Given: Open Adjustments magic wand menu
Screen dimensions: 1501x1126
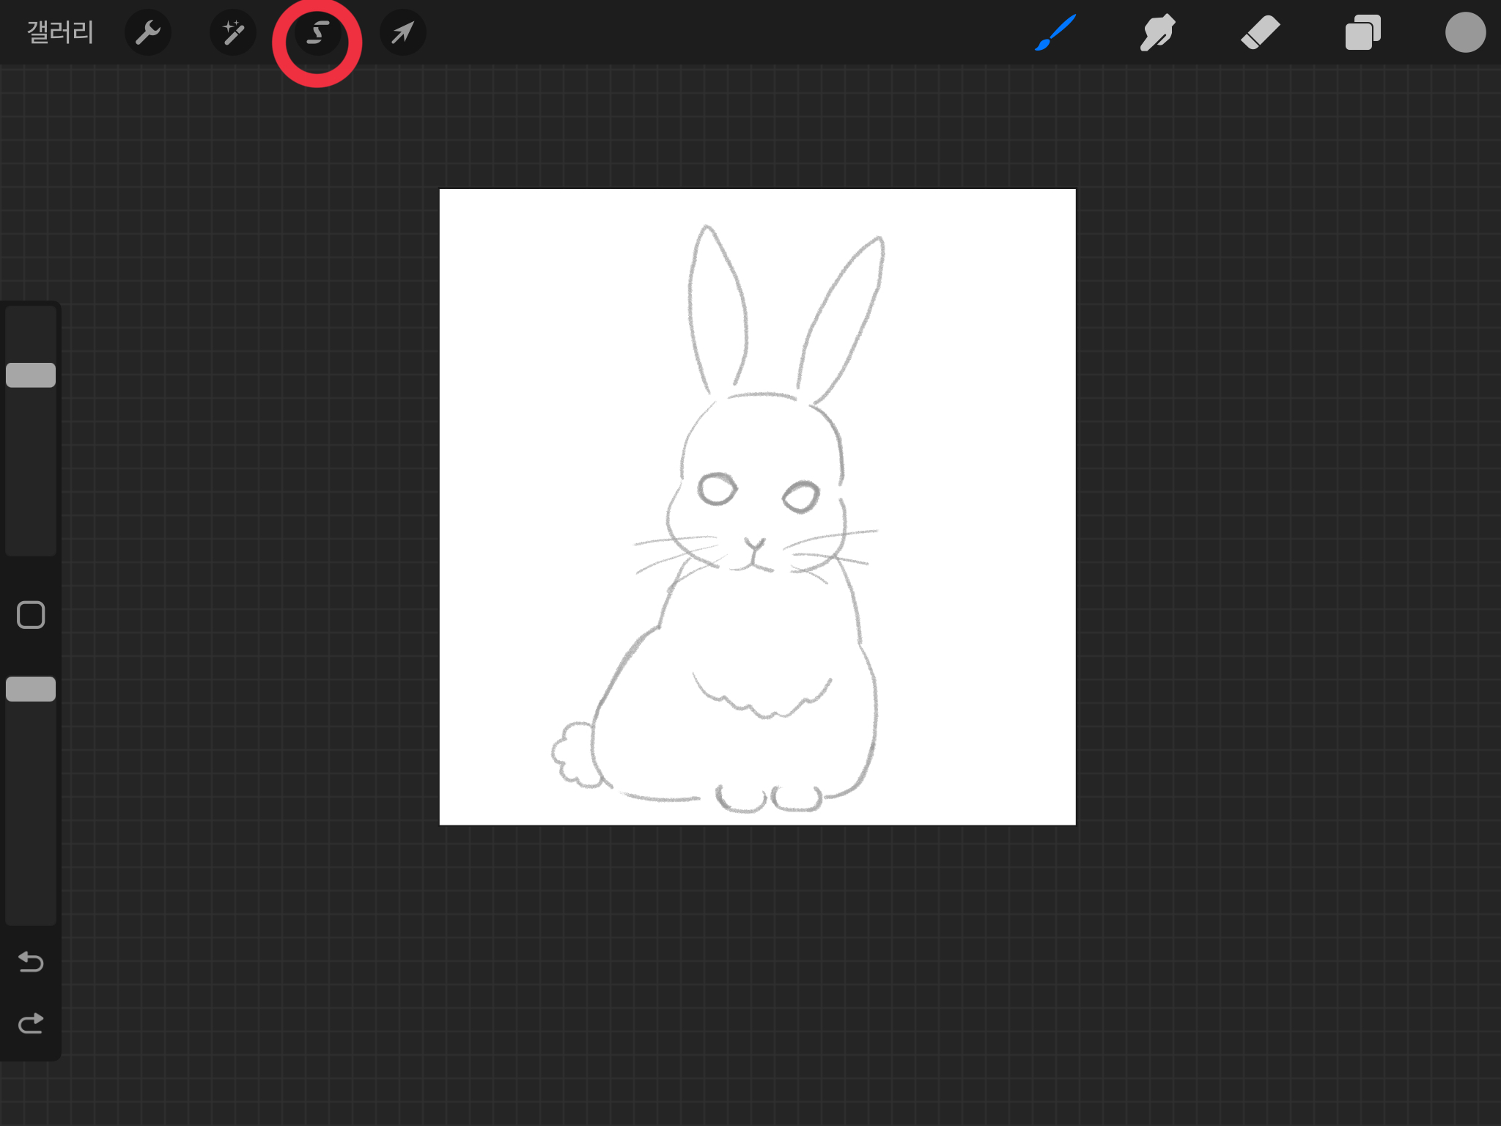Looking at the screenshot, I should pyautogui.click(x=232, y=32).
